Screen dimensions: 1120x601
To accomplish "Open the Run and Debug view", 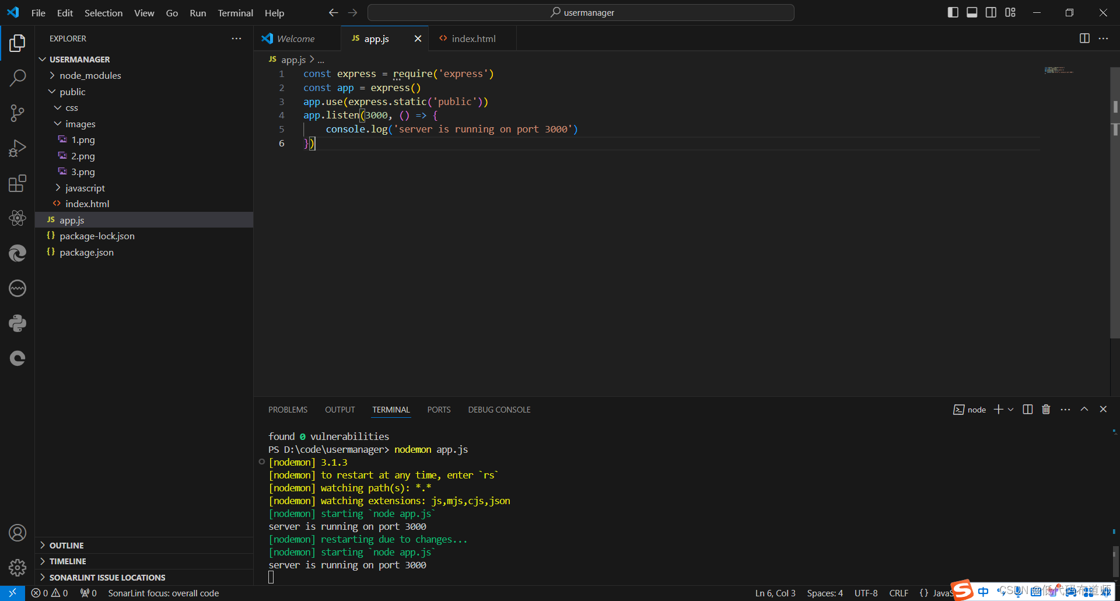I will pos(17,148).
